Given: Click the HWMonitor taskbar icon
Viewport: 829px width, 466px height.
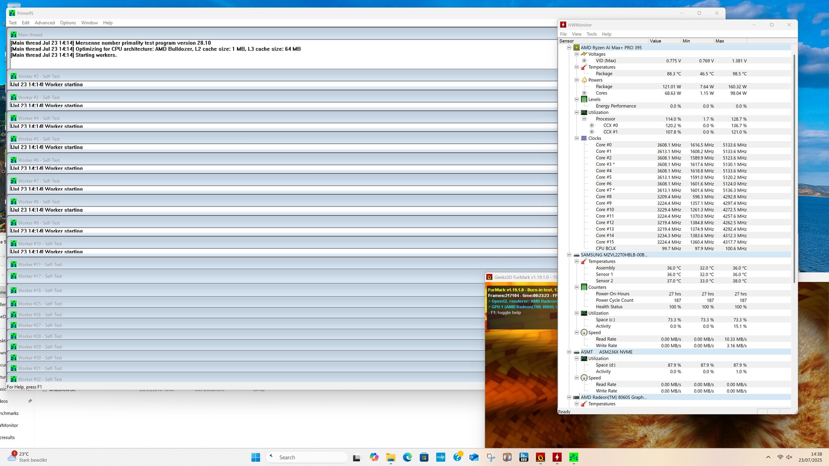Looking at the screenshot, I should click(x=557, y=457).
